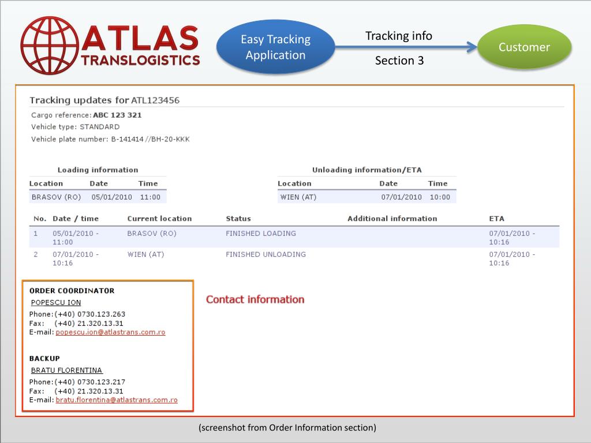Click the screenshot from Order Information section caption
This screenshot has width=591, height=443.
pos(287,428)
